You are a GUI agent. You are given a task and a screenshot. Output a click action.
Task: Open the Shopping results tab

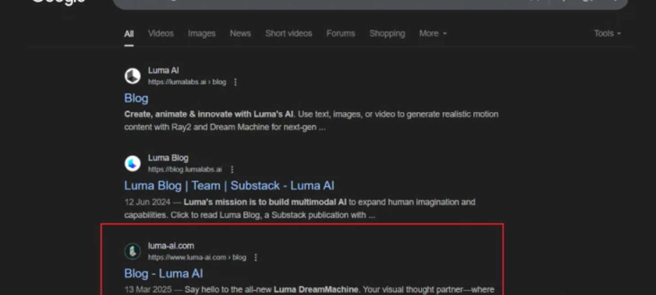[x=387, y=34]
